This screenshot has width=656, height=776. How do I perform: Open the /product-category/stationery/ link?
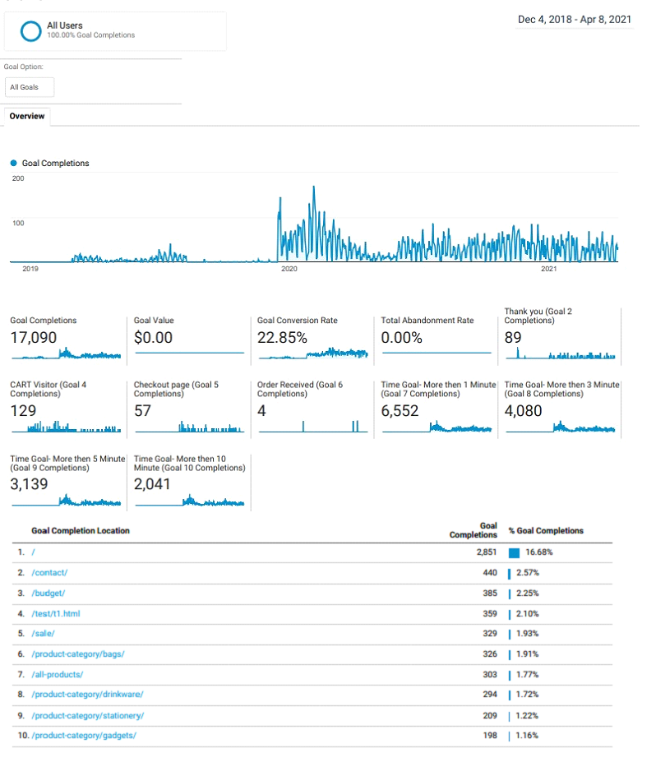click(x=88, y=716)
